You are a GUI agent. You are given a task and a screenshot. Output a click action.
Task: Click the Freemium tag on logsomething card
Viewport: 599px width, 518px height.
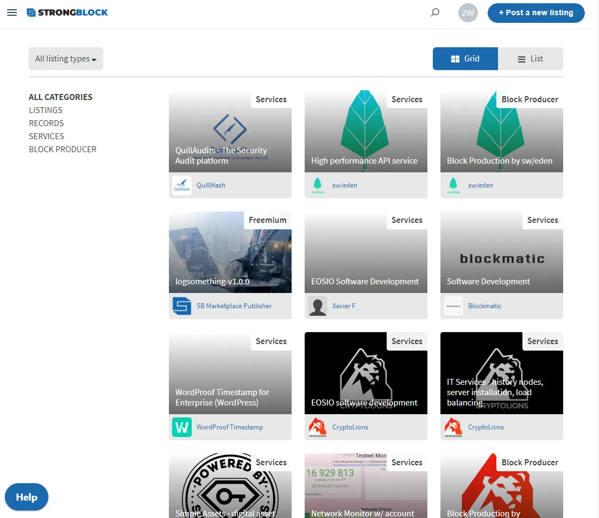click(x=267, y=220)
